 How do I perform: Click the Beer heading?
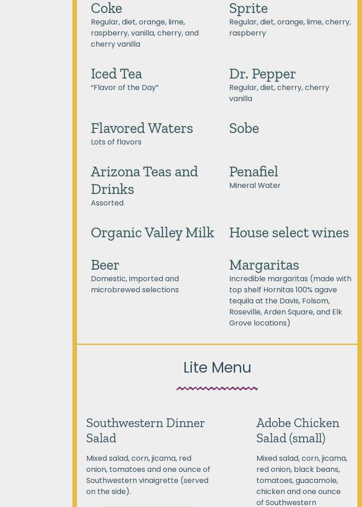pos(105,265)
